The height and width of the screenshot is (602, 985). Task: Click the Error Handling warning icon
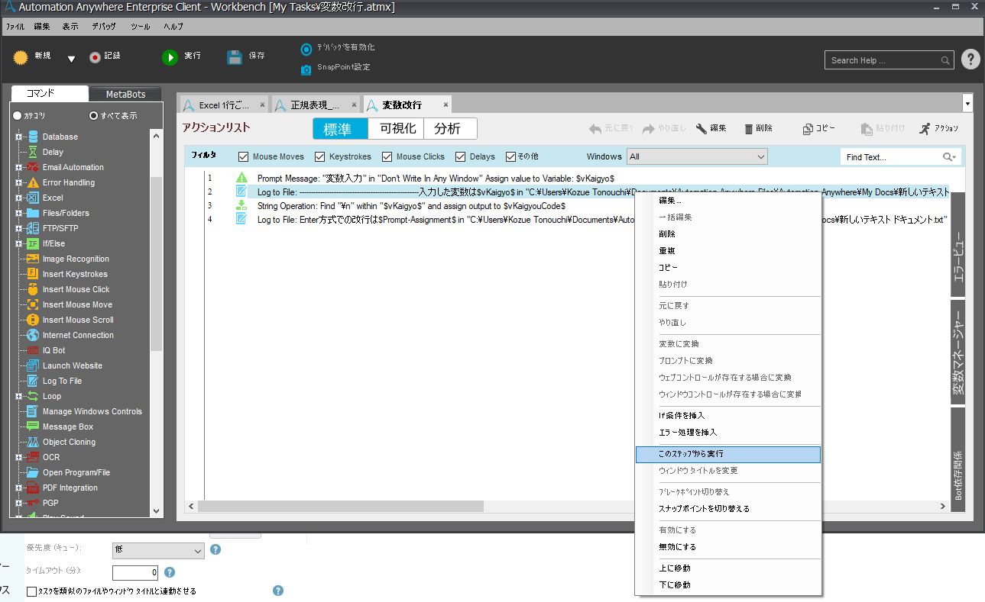coord(33,182)
